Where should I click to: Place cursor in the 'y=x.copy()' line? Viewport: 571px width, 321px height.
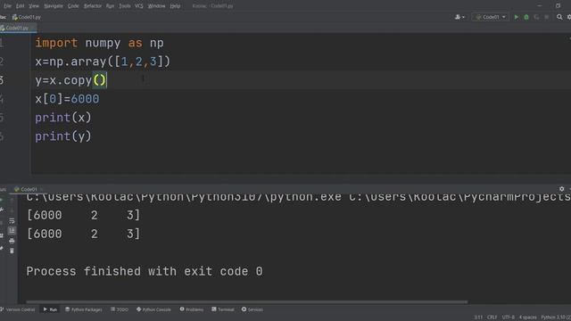pos(70,80)
